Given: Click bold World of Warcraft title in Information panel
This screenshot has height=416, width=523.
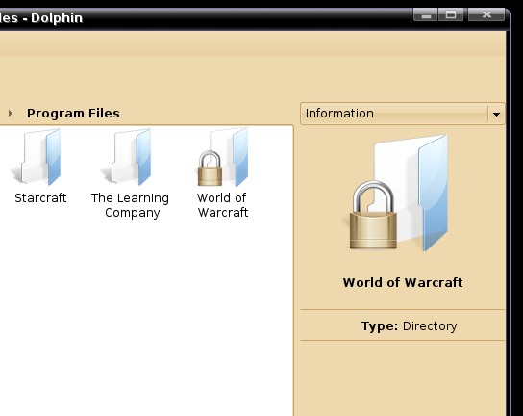Looking at the screenshot, I should pyautogui.click(x=403, y=283).
